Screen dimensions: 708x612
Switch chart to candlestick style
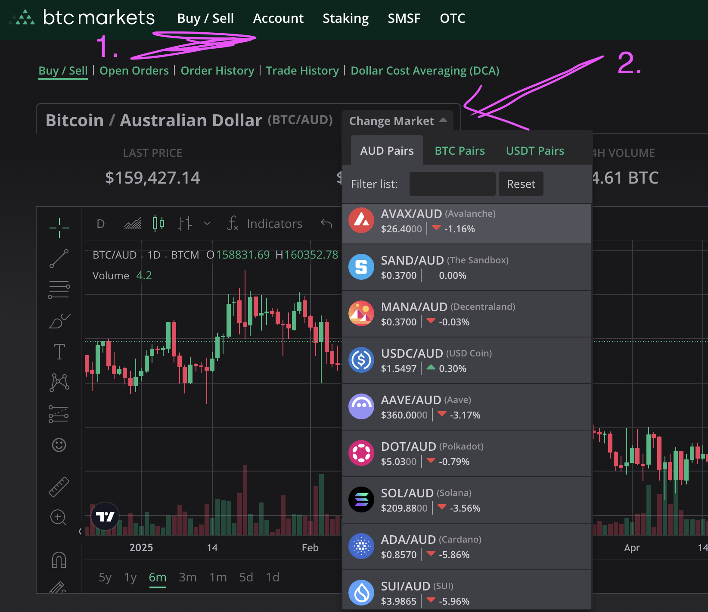158,223
